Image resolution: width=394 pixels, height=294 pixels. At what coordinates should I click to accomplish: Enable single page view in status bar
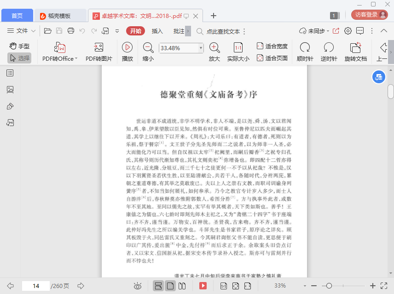(170, 286)
